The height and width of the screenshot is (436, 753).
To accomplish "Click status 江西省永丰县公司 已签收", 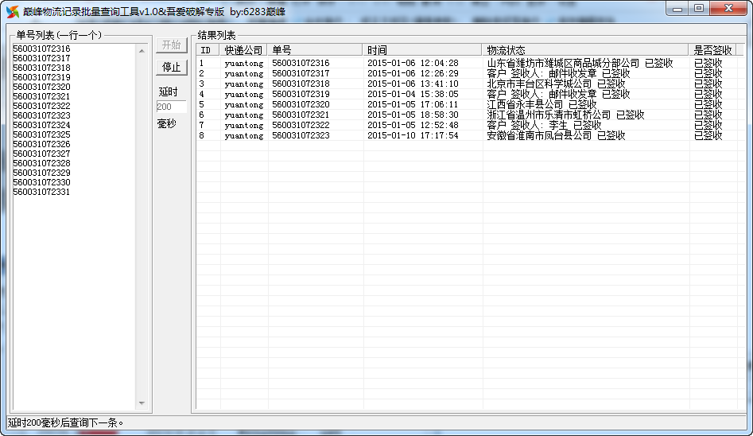I will coord(541,104).
